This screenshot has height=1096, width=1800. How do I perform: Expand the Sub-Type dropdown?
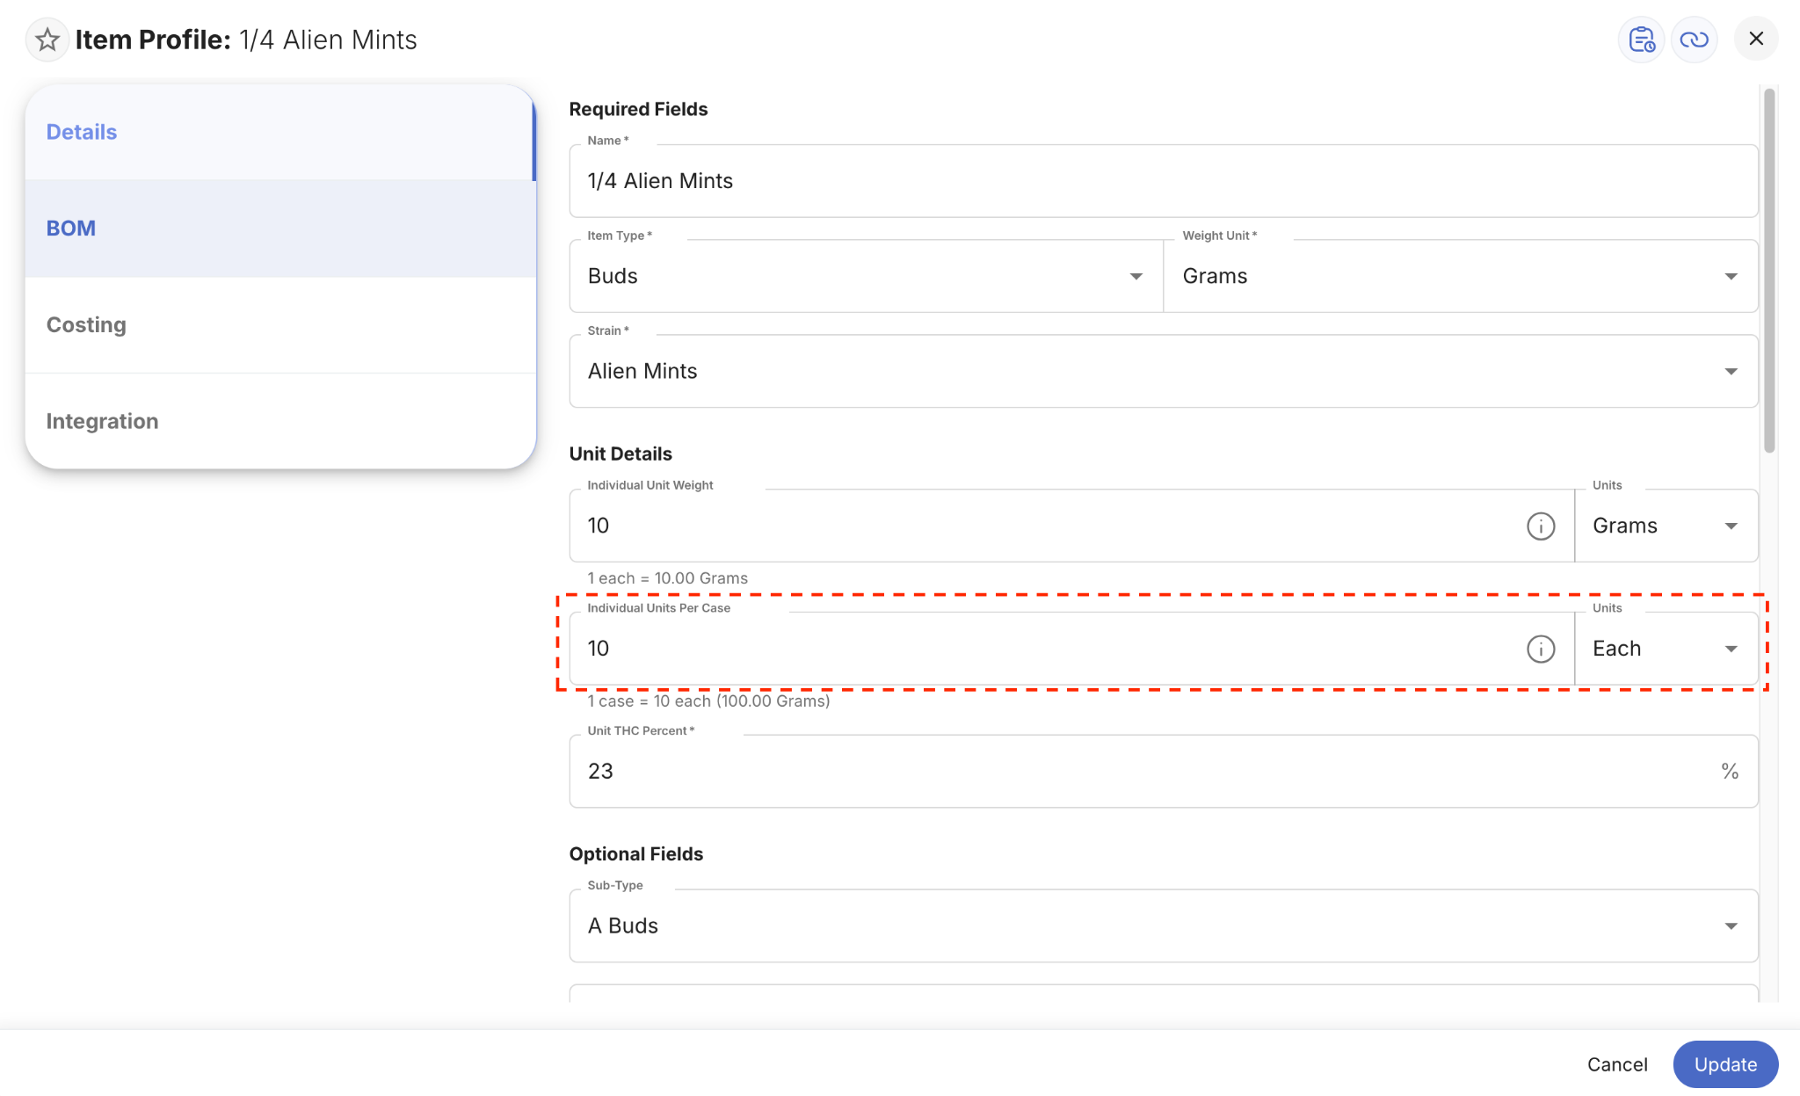(1164, 925)
